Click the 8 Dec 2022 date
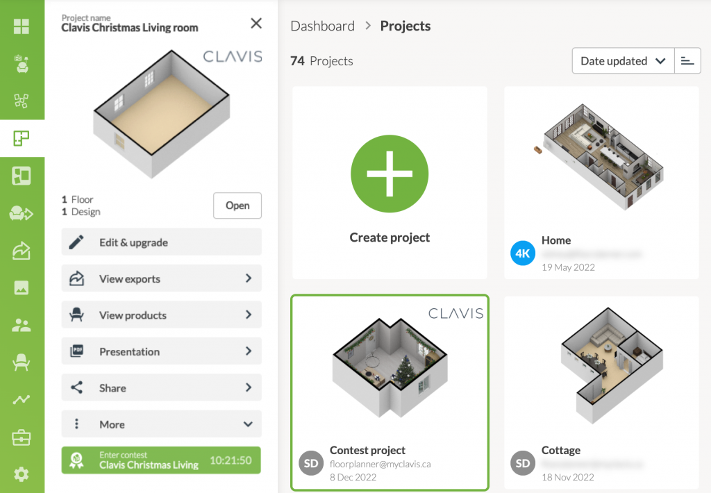 click(353, 477)
